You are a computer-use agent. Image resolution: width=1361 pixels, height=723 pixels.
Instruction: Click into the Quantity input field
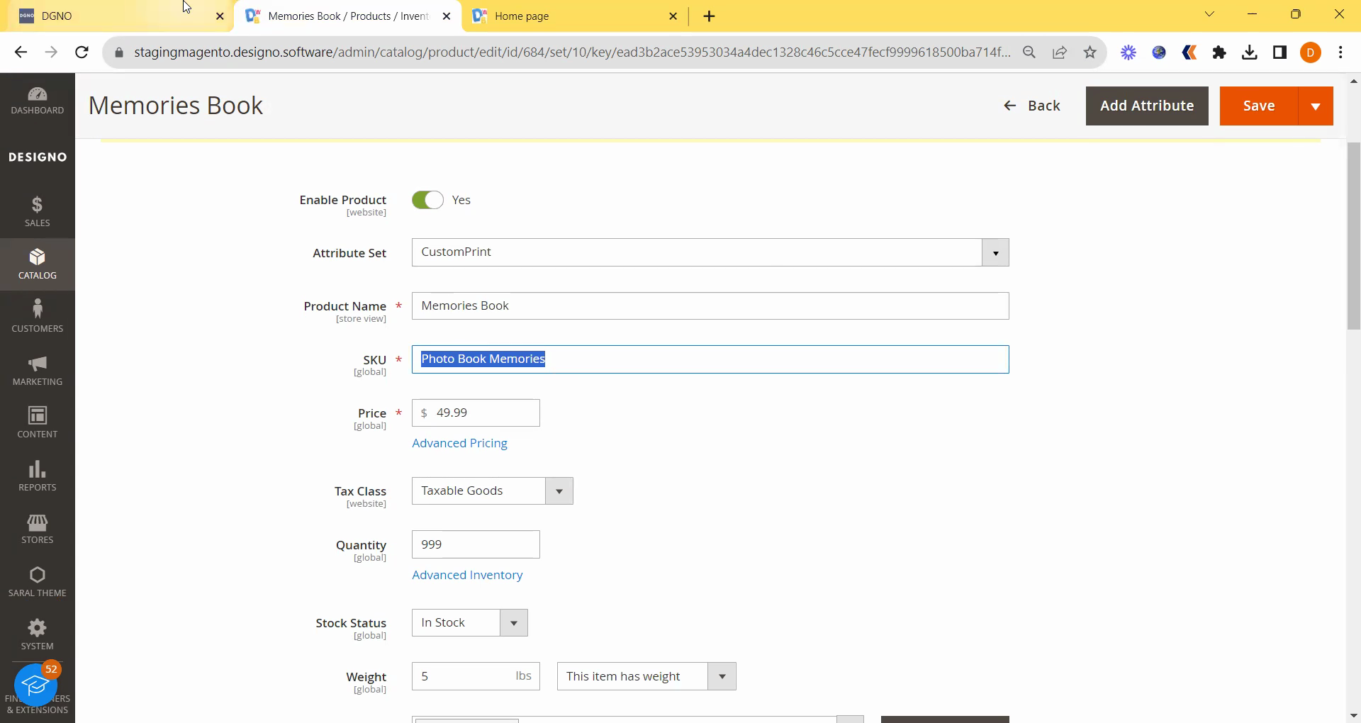coord(475,545)
